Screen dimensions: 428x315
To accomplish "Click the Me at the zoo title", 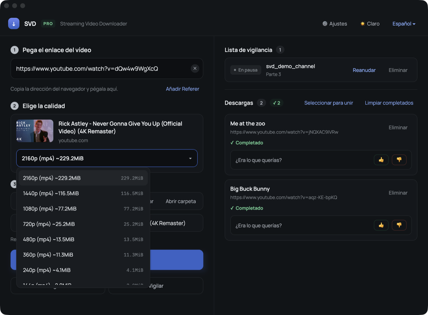I will click(248, 124).
